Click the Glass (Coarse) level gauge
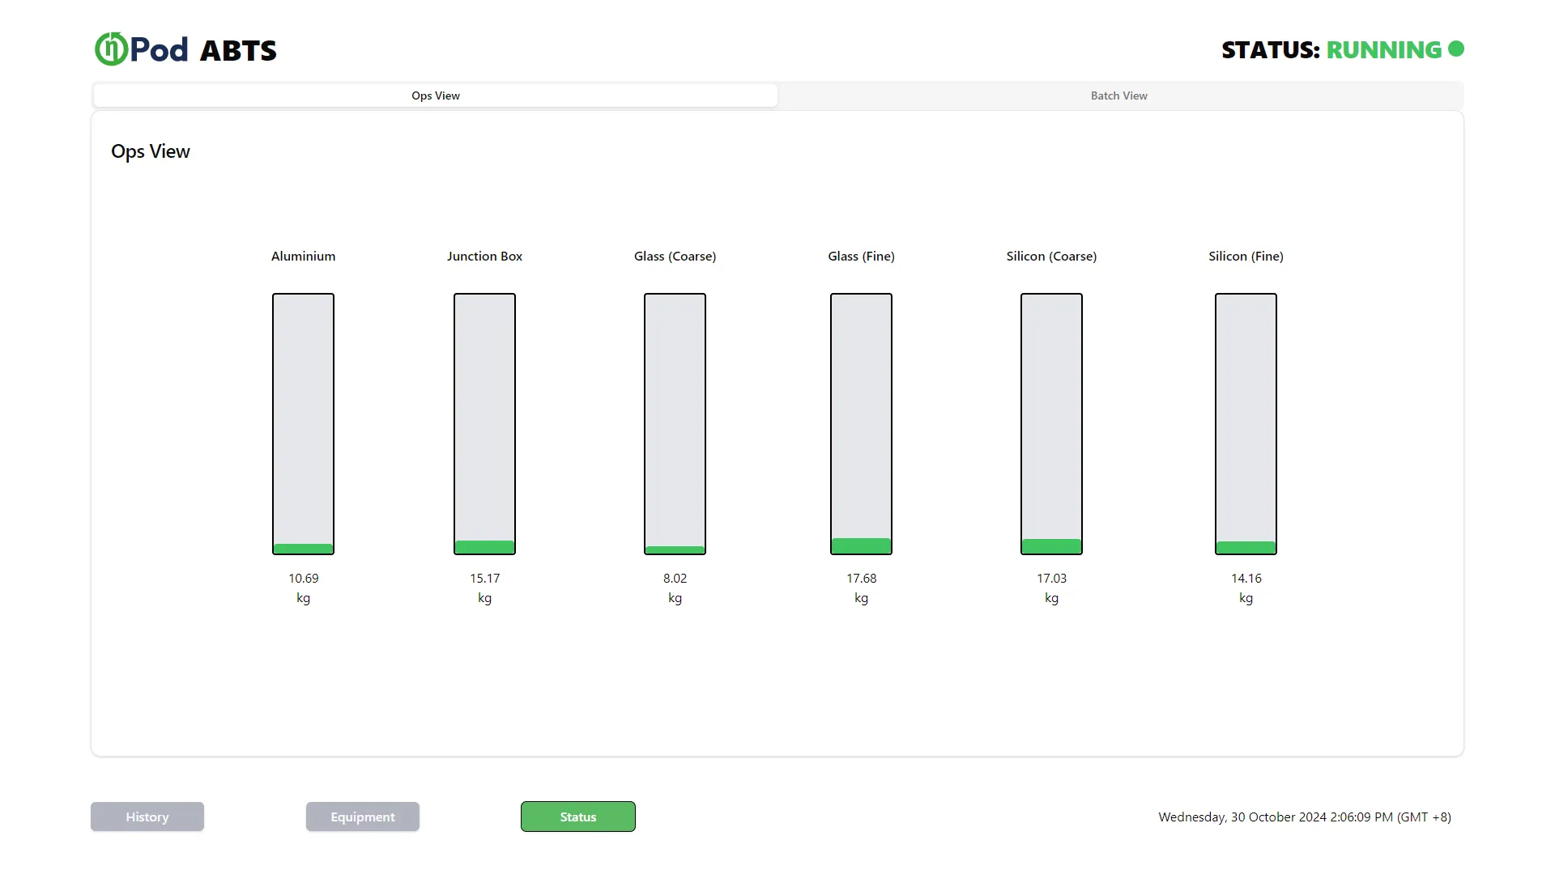The image size is (1555, 874). tap(675, 424)
